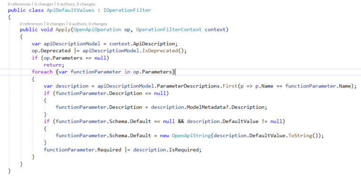Click the OpenApiOperation parameter type
The height and width of the screenshot is (176, 361).
pos(97,29)
